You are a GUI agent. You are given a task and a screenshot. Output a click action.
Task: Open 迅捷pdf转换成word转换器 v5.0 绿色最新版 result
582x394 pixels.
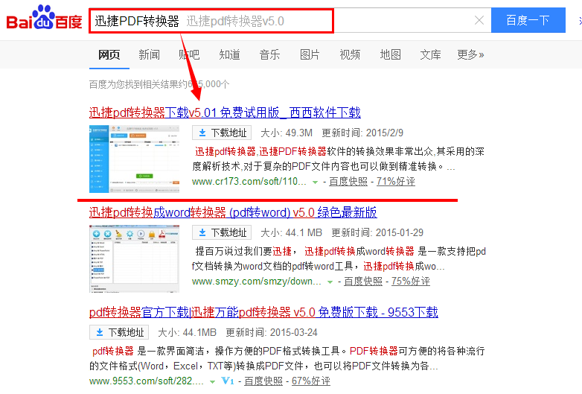(x=233, y=212)
